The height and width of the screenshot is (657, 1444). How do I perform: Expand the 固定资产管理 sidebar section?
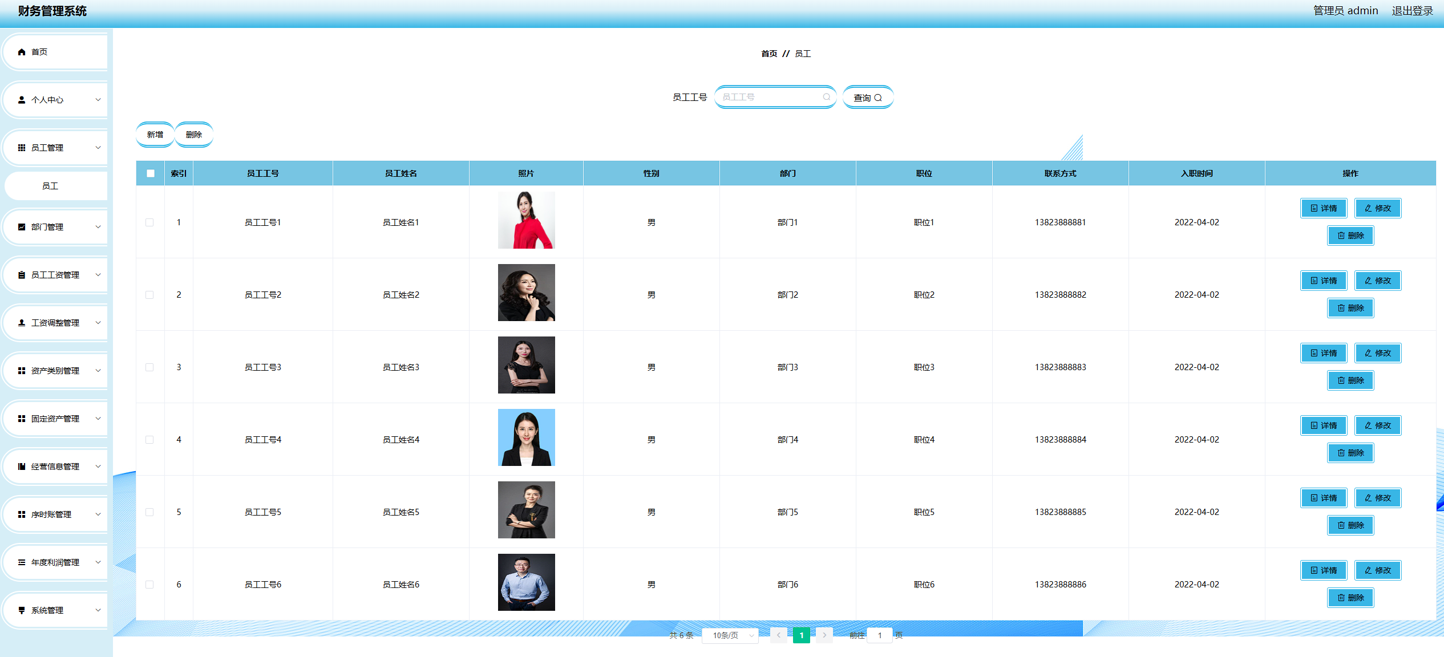click(x=55, y=419)
